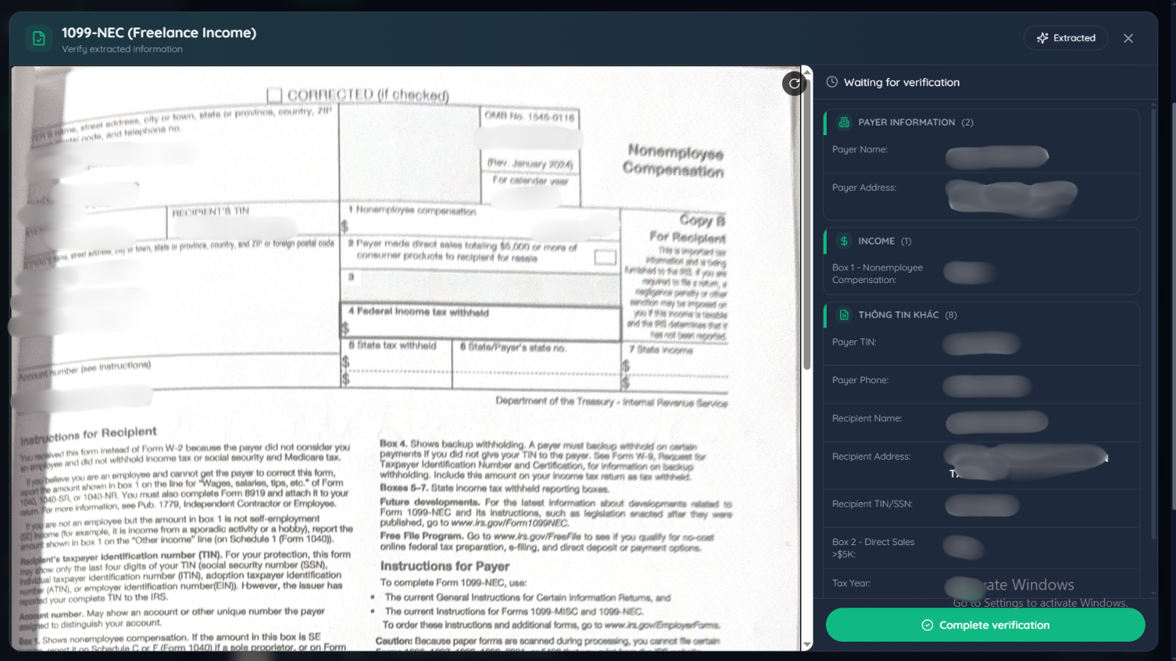This screenshot has height=661, width=1176.
Task: Click the Tax Year label
Action: coord(851,583)
